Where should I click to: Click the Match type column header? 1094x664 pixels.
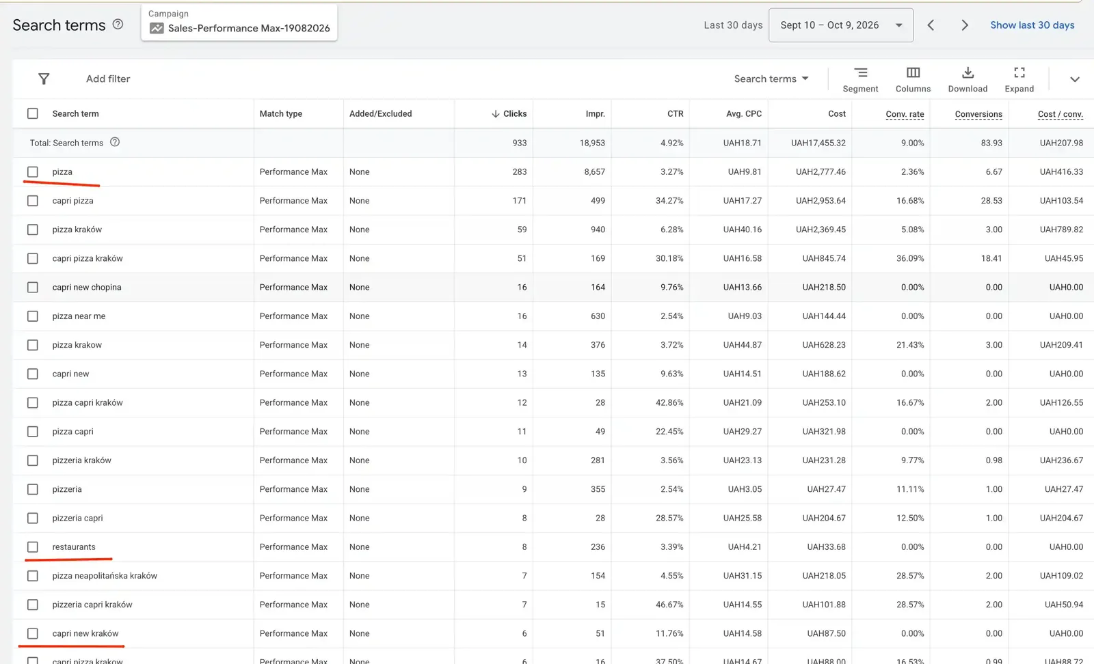281,113
